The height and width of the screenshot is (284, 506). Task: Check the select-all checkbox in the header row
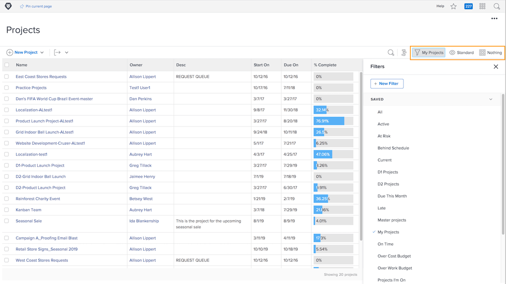pos(6,65)
